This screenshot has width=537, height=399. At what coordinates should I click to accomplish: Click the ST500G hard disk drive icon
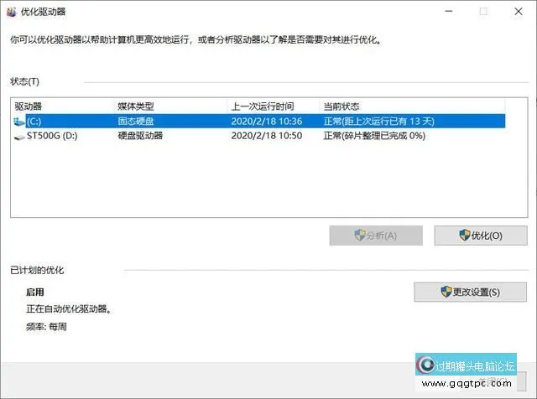coord(20,134)
